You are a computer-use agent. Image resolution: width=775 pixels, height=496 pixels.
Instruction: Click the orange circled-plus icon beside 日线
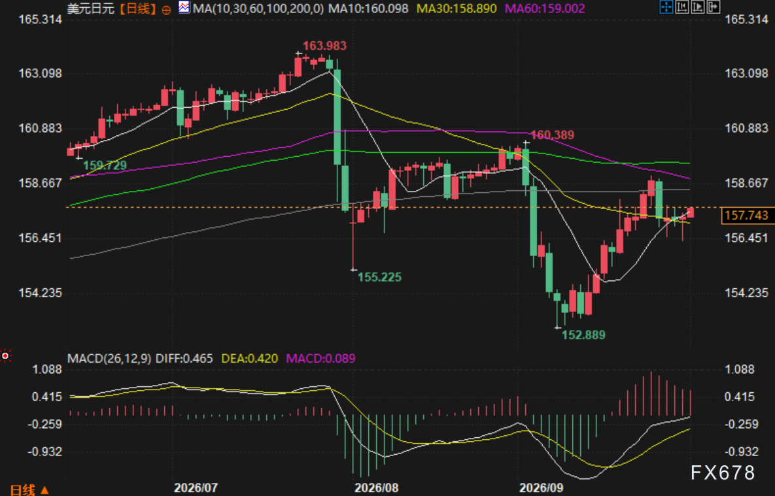167,9
